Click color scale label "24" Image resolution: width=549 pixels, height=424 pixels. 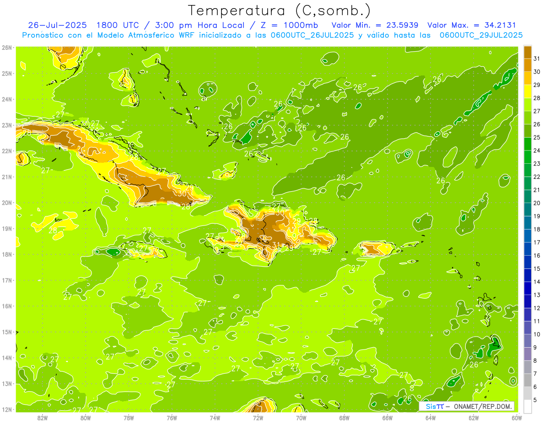click(537, 150)
